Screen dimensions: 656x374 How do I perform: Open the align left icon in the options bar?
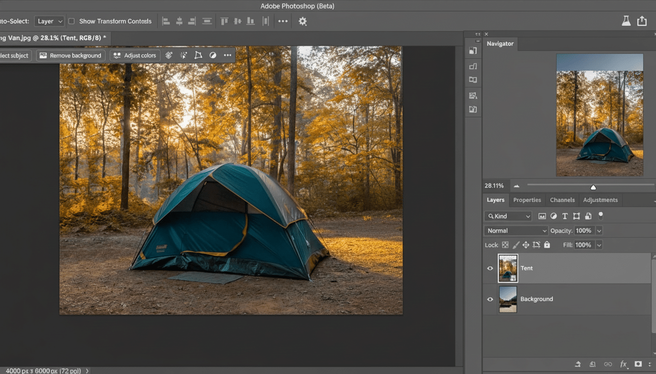pyautogui.click(x=166, y=21)
